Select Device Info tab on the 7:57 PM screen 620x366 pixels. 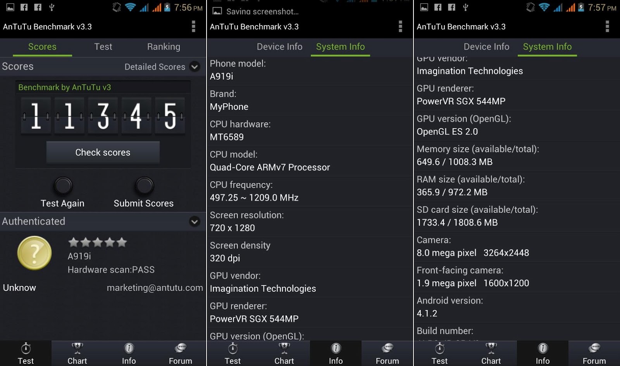point(486,47)
